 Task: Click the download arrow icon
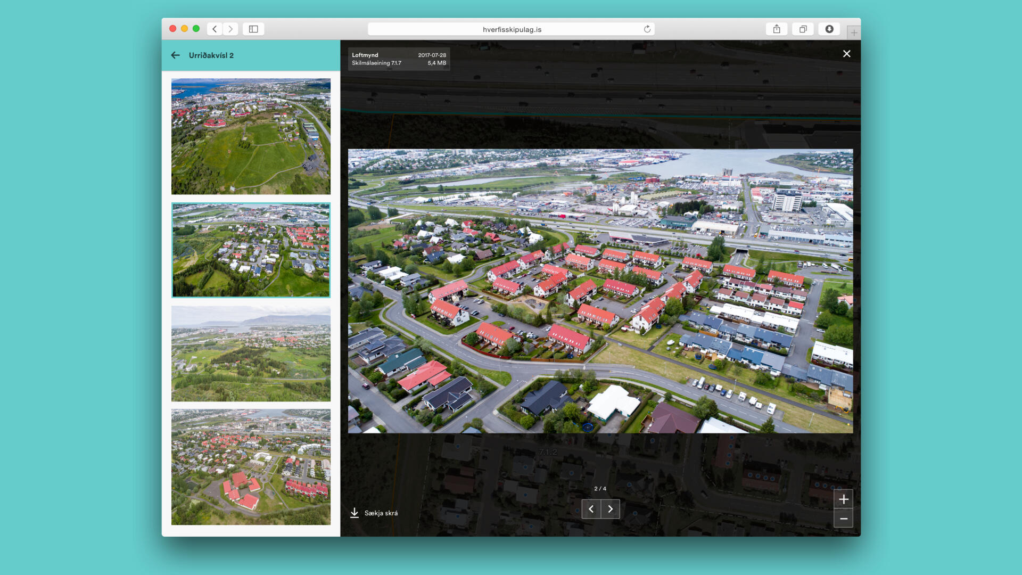click(x=355, y=513)
